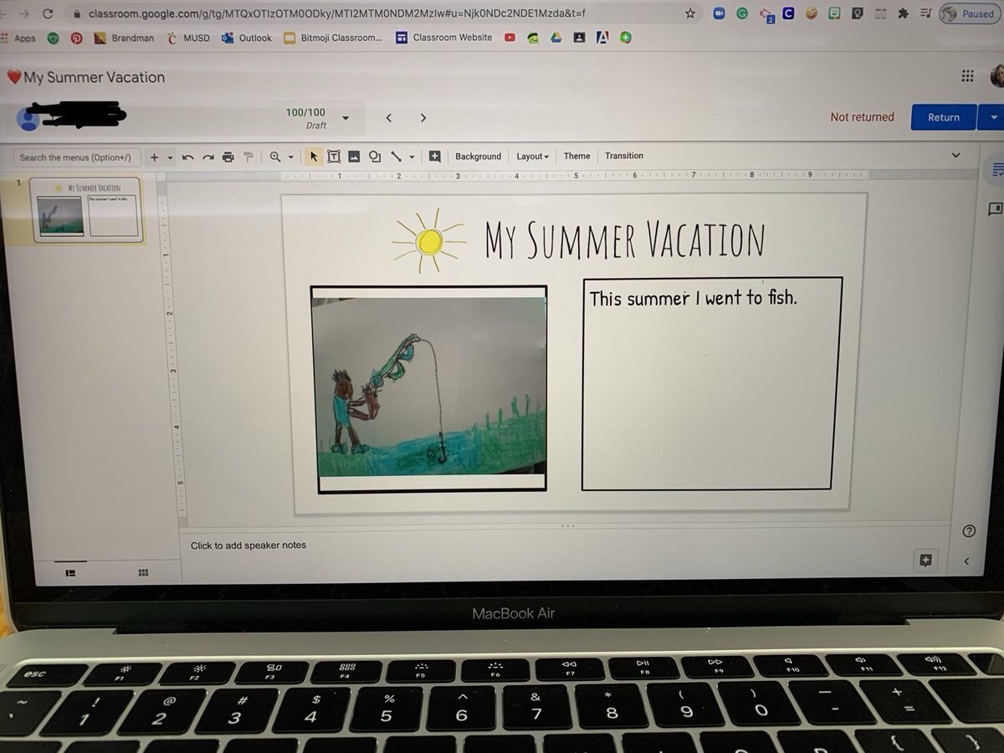Select slide 1 thumbnail in filmstrip
Screen dimensions: 1004x753
[88, 209]
